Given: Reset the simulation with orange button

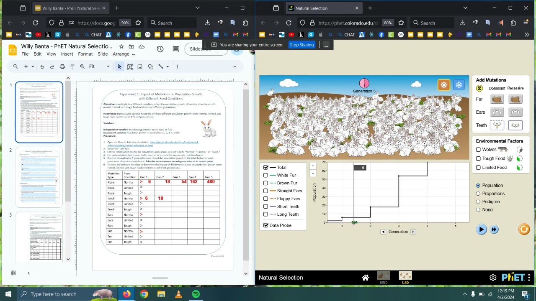Looking at the screenshot, I should pos(524,229).
